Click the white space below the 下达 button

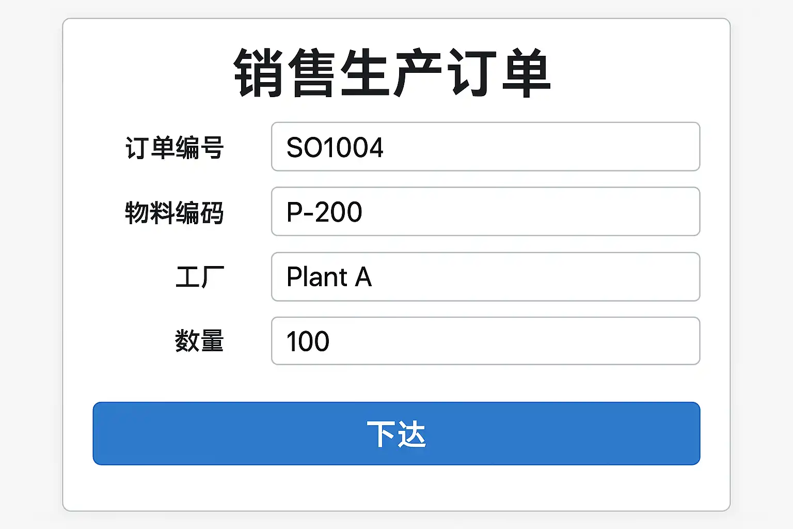(x=396, y=488)
